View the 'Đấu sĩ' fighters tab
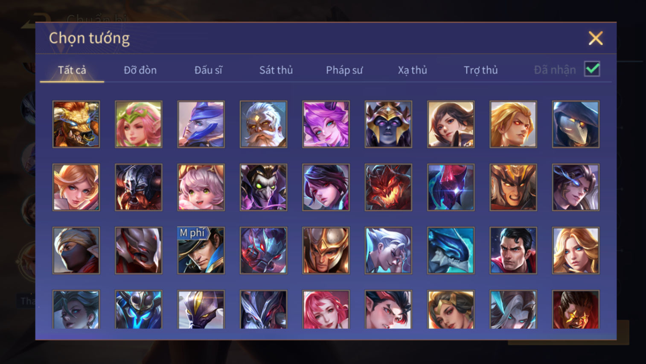Screen dimensions: 646x364 208,70
